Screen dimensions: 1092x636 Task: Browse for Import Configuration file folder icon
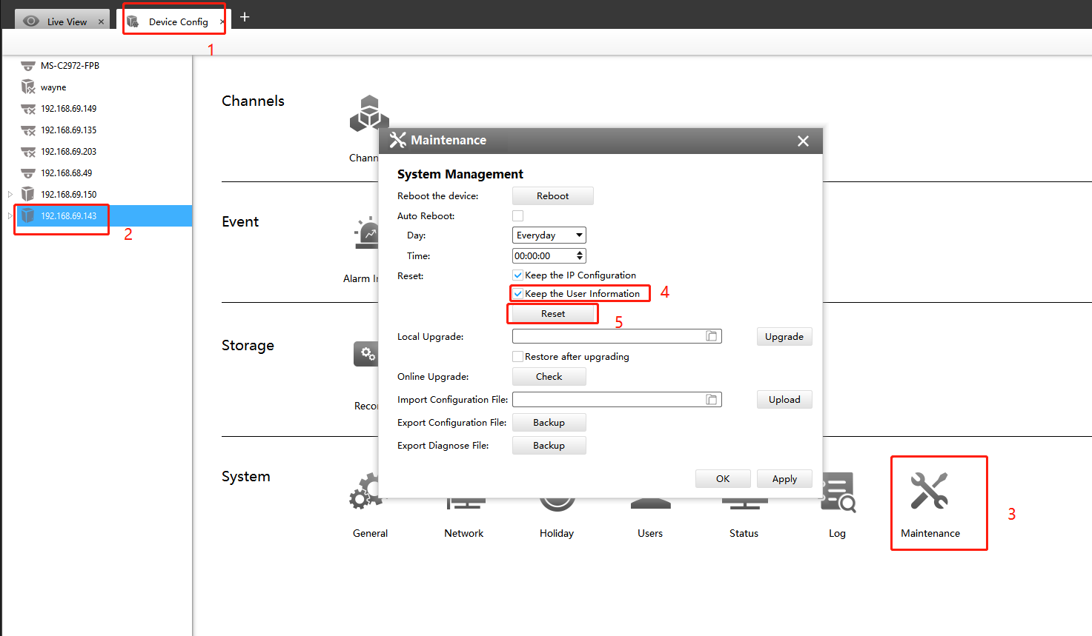click(x=712, y=400)
